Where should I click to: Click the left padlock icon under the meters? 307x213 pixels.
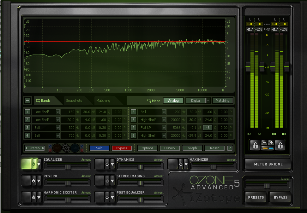(255, 146)
